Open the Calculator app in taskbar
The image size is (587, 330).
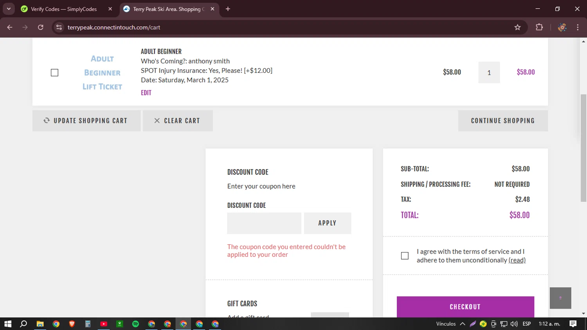click(88, 324)
